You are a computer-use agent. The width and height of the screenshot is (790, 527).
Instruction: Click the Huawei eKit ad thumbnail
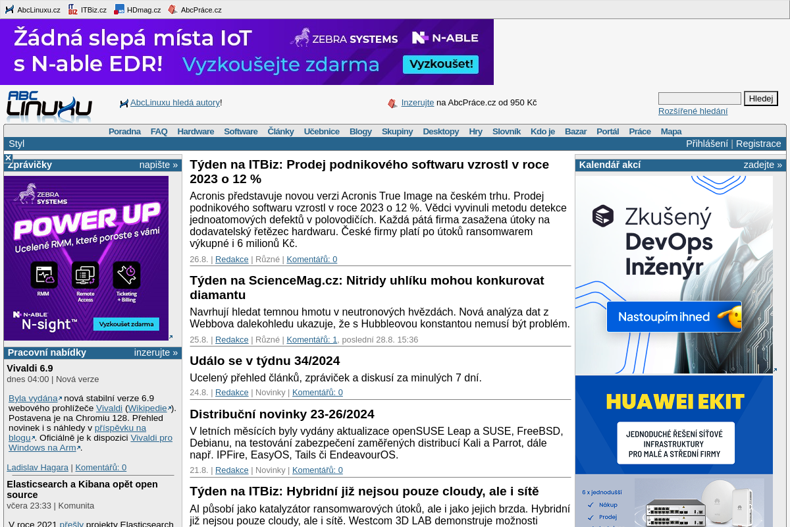(673, 451)
